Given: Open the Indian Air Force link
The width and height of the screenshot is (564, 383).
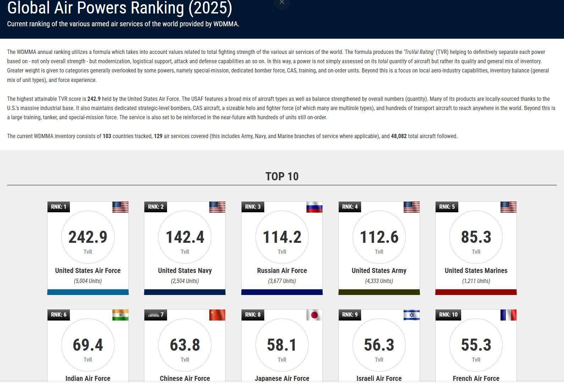Looking at the screenshot, I should [x=88, y=378].
